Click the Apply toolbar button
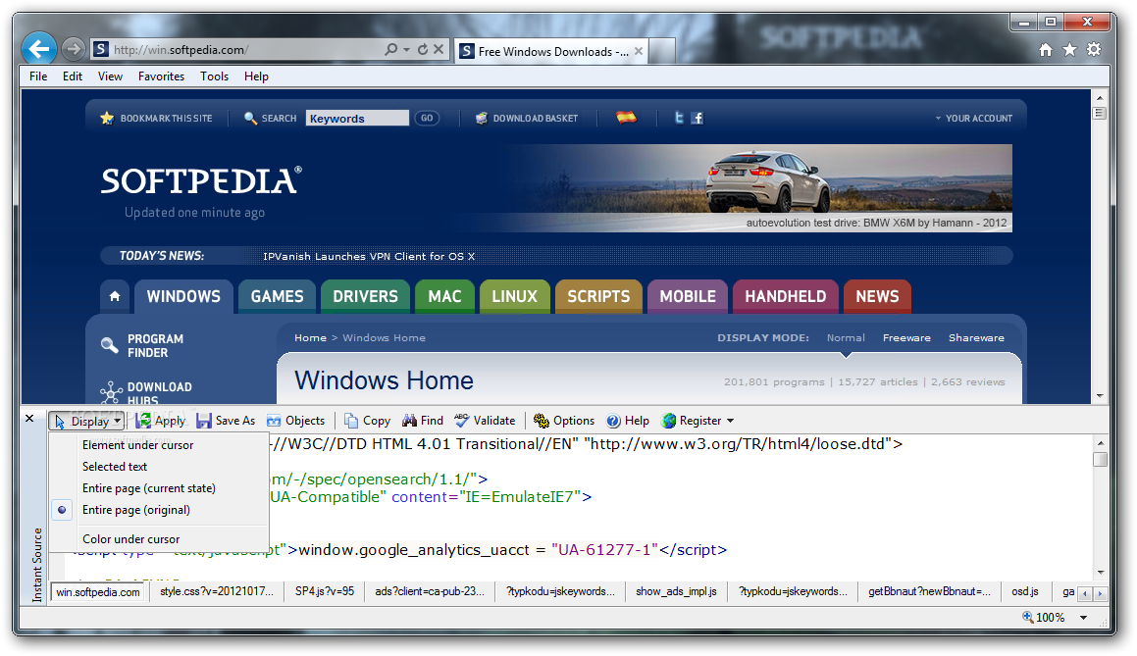This screenshot has height=656, width=1137. 161,421
